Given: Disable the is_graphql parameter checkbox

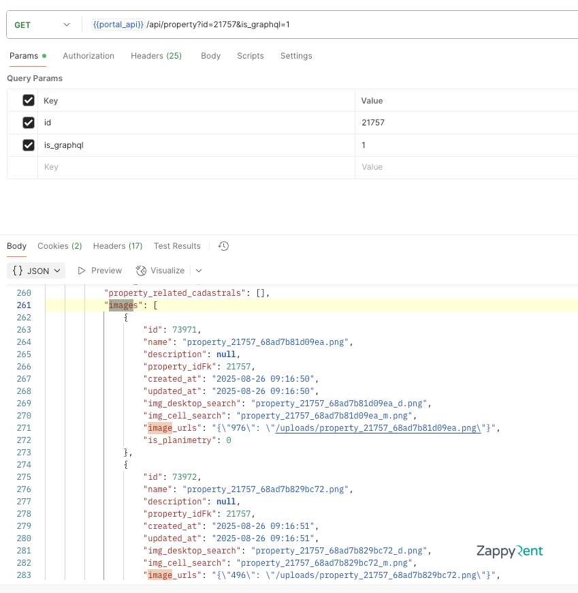Looking at the screenshot, I should click(29, 145).
